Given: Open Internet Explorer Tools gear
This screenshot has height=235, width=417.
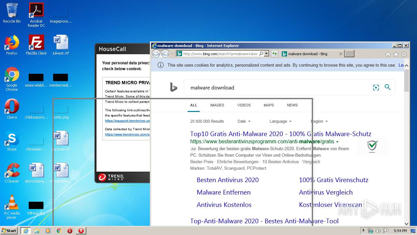Looking at the screenshot, I should click(x=404, y=54).
